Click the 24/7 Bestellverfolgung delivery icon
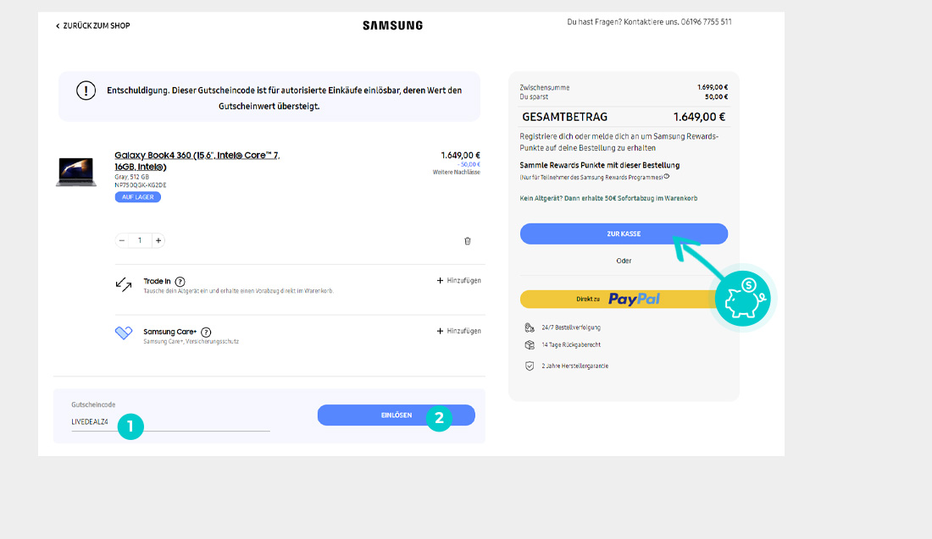932x539 pixels. click(530, 327)
